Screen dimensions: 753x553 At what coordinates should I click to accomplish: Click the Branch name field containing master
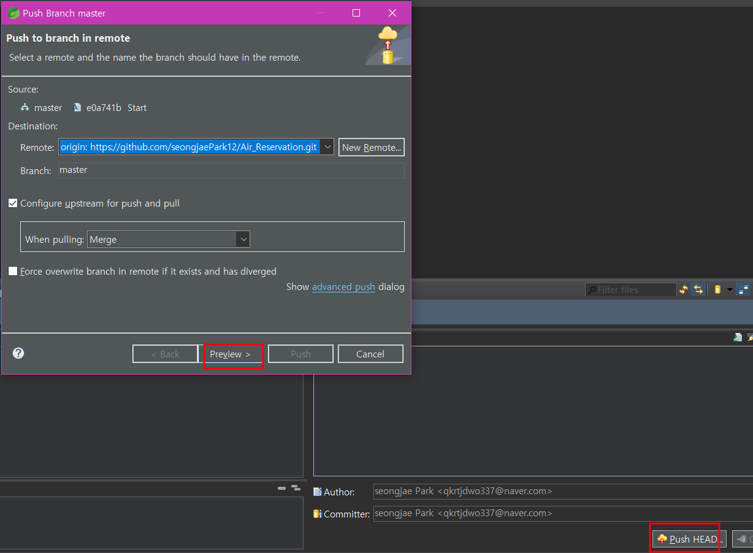[x=231, y=170]
